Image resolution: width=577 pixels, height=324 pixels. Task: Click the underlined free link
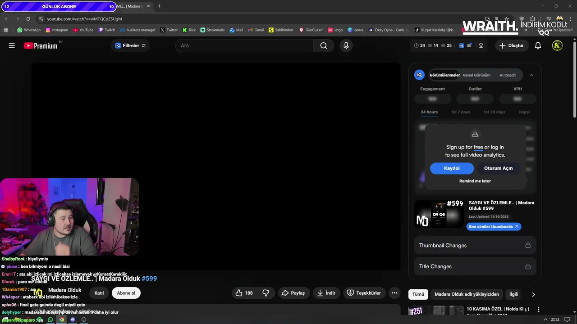478,147
